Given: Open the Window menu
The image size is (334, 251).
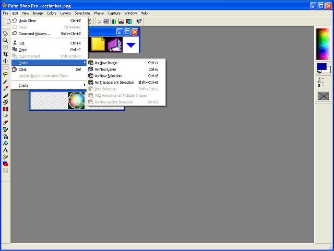Looking at the screenshot, I should click(x=130, y=13).
